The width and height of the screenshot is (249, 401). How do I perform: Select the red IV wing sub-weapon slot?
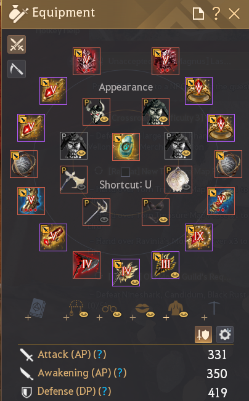click(x=86, y=265)
